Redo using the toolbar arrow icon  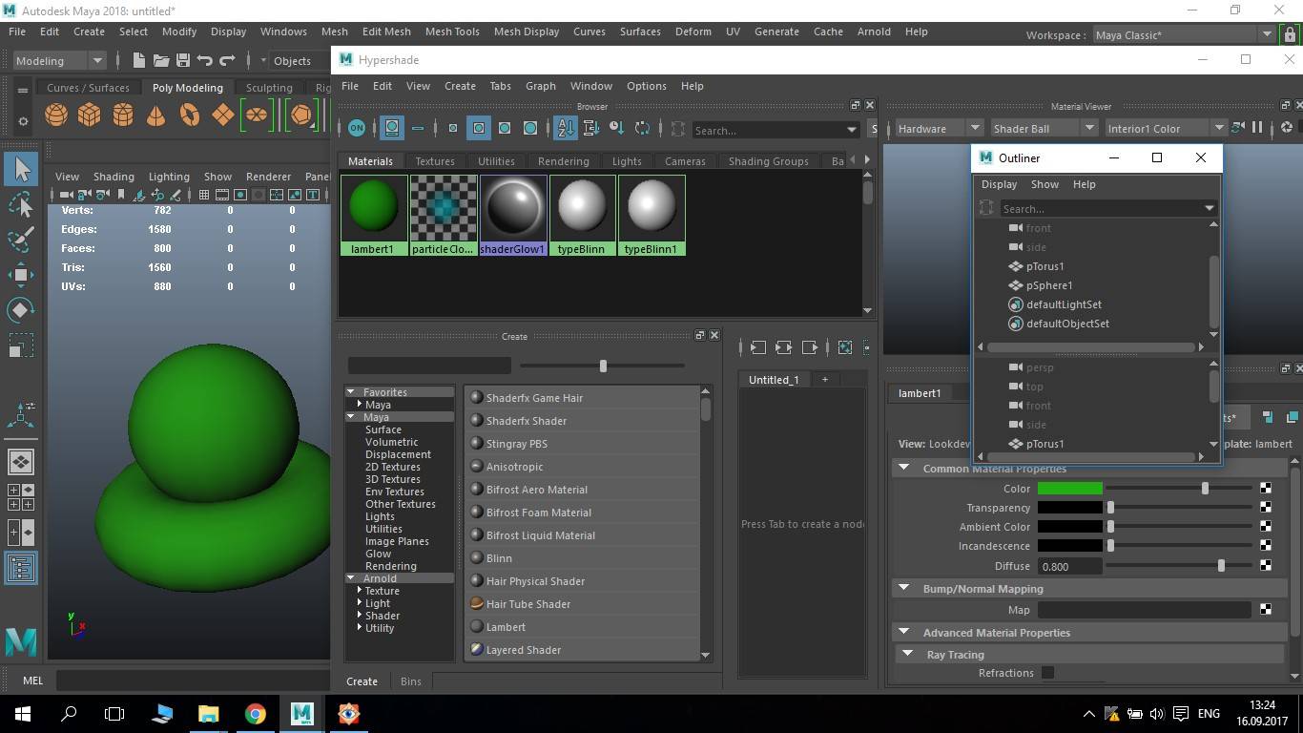tap(227, 60)
